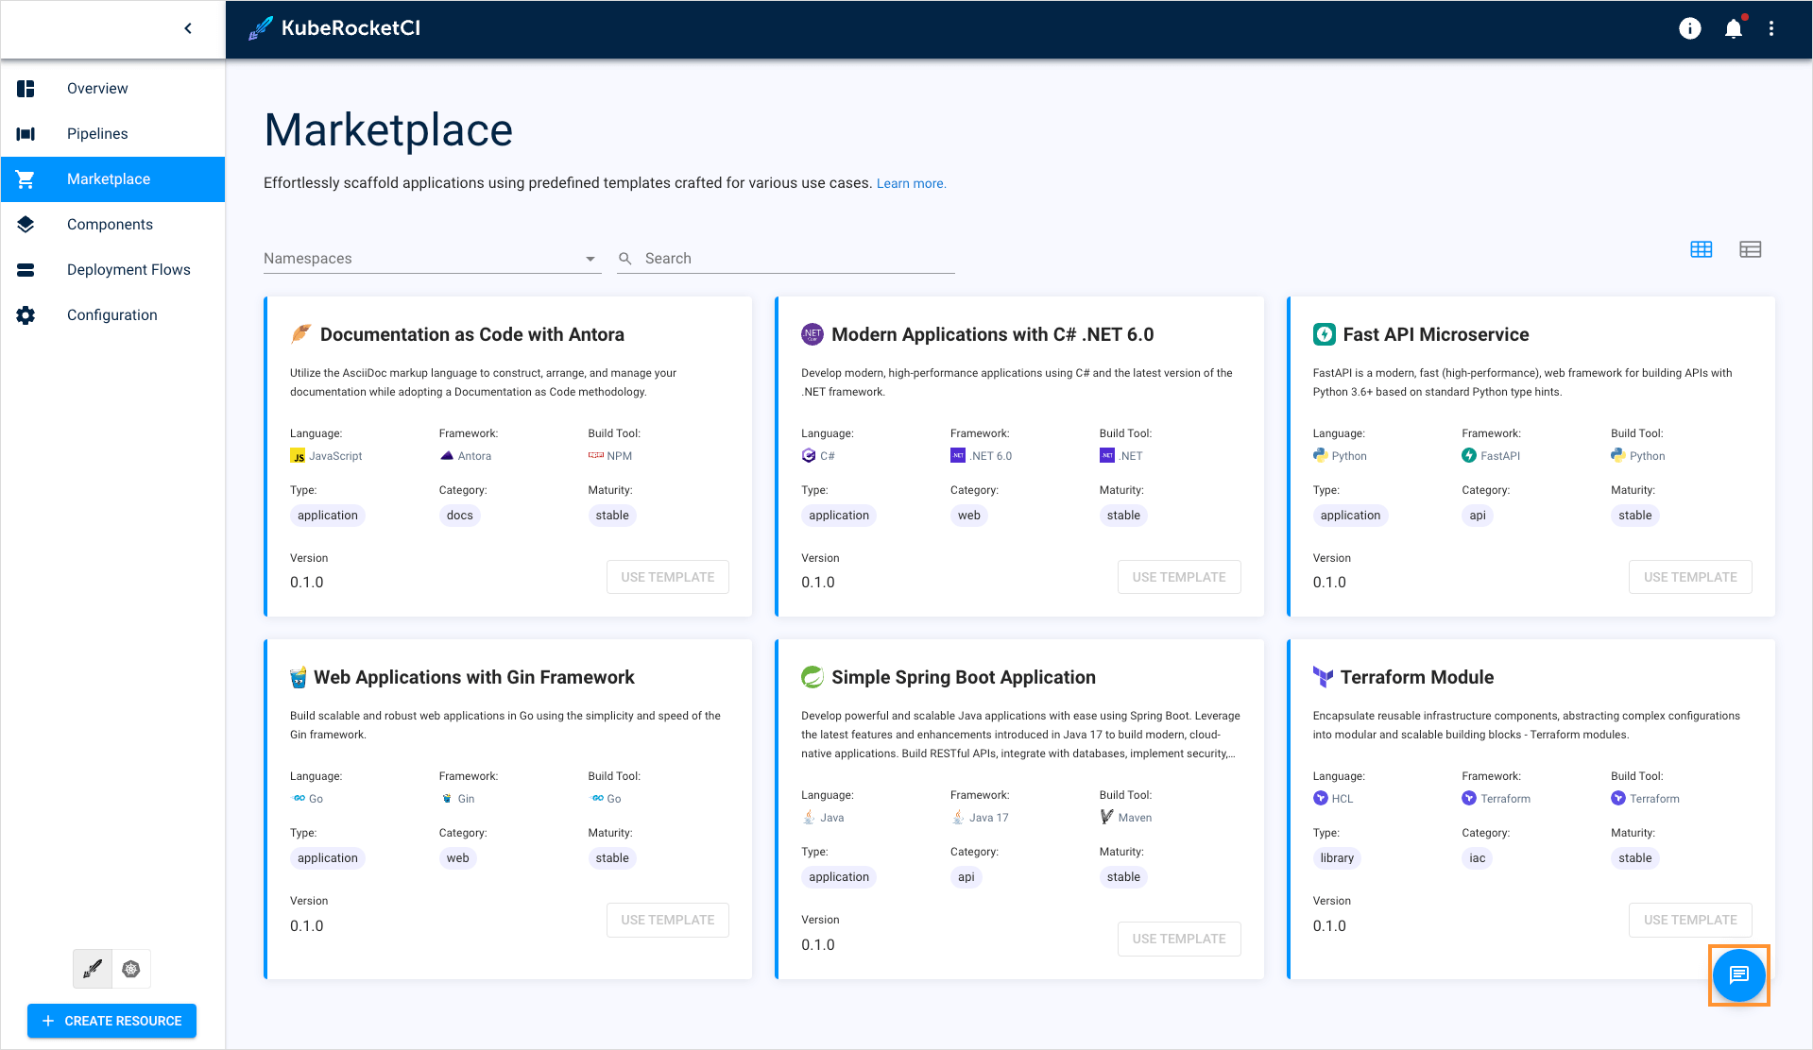Open the vertical three-dot options menu
Image resolution: width=1813 pixels, height=1050 pixels.
click(x=1771, y=28)
